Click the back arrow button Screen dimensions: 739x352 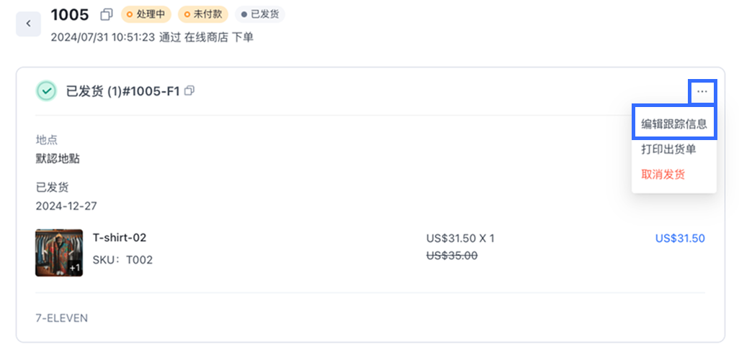point(29,24)
